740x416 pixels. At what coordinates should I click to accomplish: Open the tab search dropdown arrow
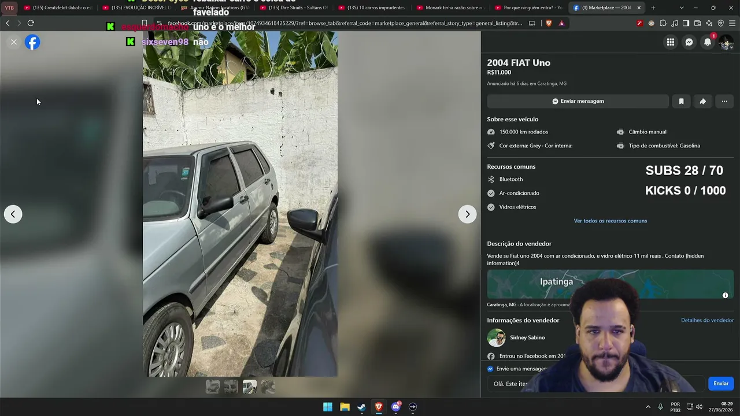(x=682, y=8)
